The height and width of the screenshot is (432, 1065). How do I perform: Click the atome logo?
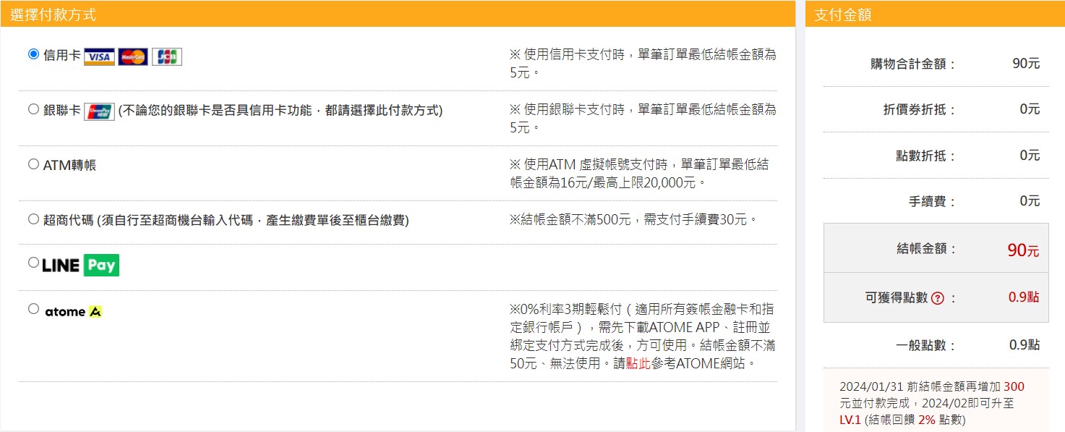click(x=73, y=312)
